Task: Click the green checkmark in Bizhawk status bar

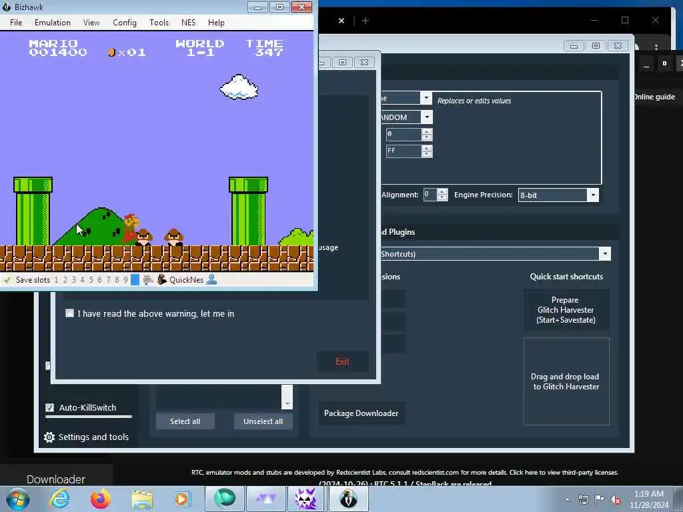Action: pyautogui.click(x=7, y=280)
